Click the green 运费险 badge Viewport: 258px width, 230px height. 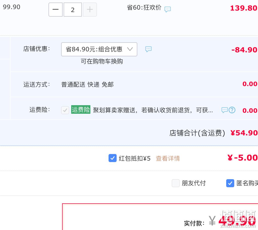[x=81, y=109]
